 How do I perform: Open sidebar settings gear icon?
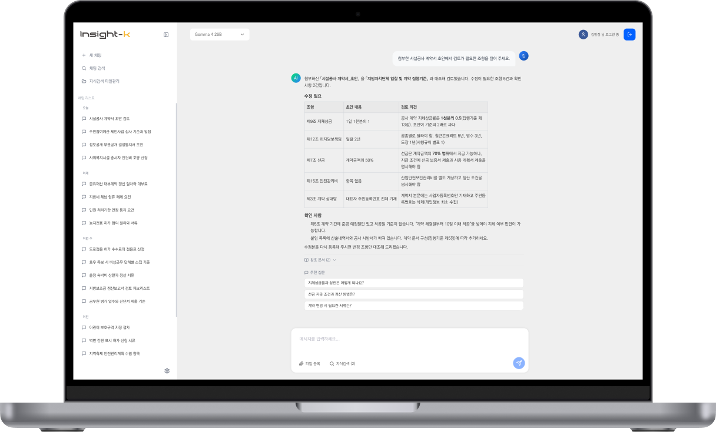click(167, 371)
